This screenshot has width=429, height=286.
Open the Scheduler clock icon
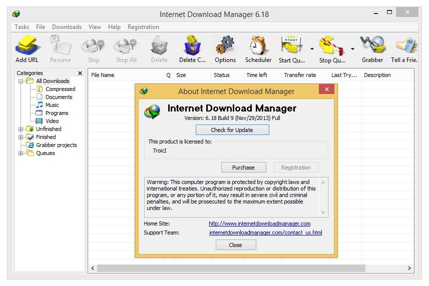point(258,45)
